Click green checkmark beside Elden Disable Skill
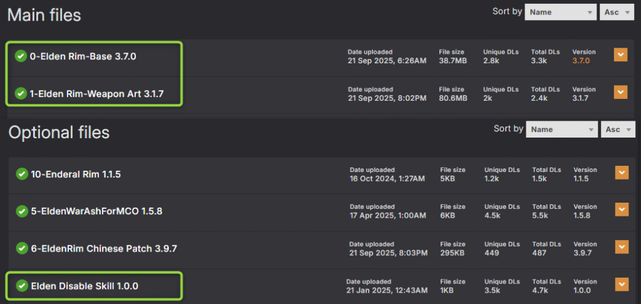 pos(22,286)
